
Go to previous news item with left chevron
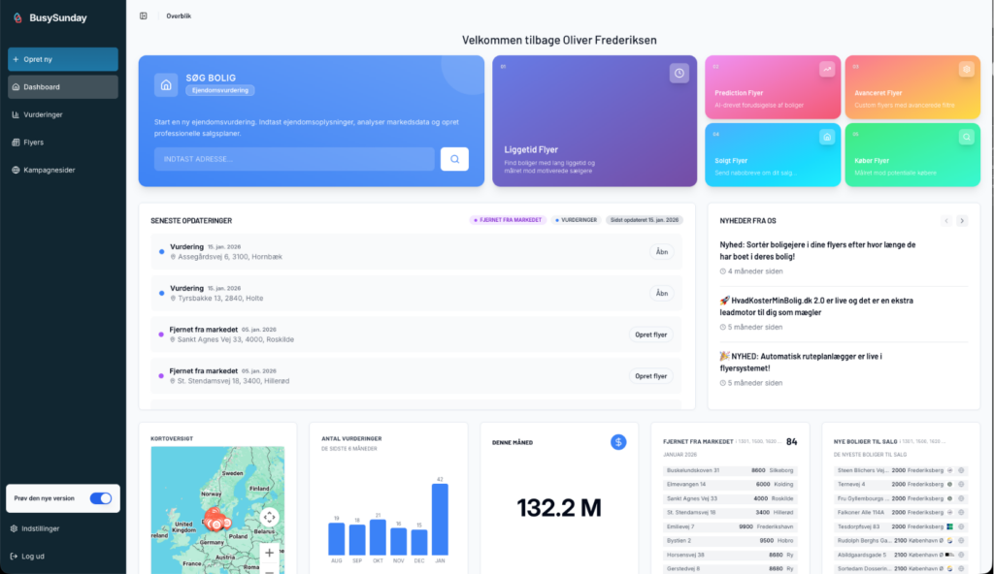946,221
